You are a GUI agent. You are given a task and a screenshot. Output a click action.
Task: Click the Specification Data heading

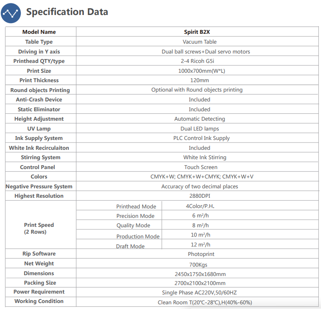point(67,12)
